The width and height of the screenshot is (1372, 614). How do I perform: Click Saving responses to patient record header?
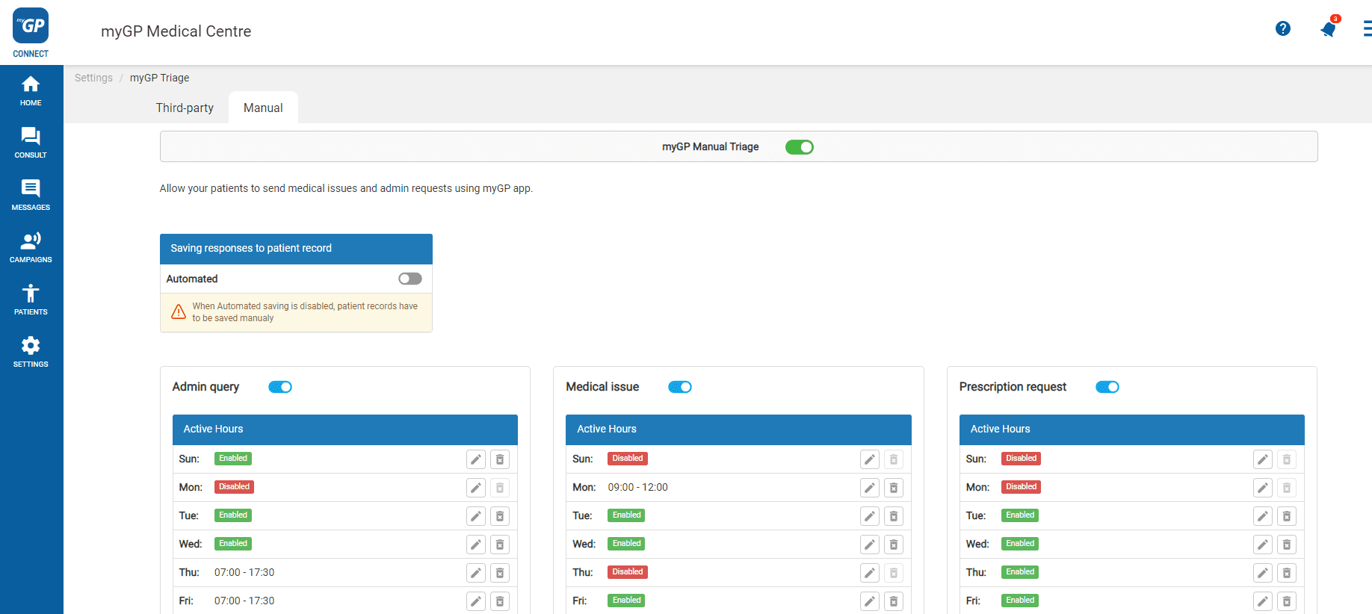(296, 249)
